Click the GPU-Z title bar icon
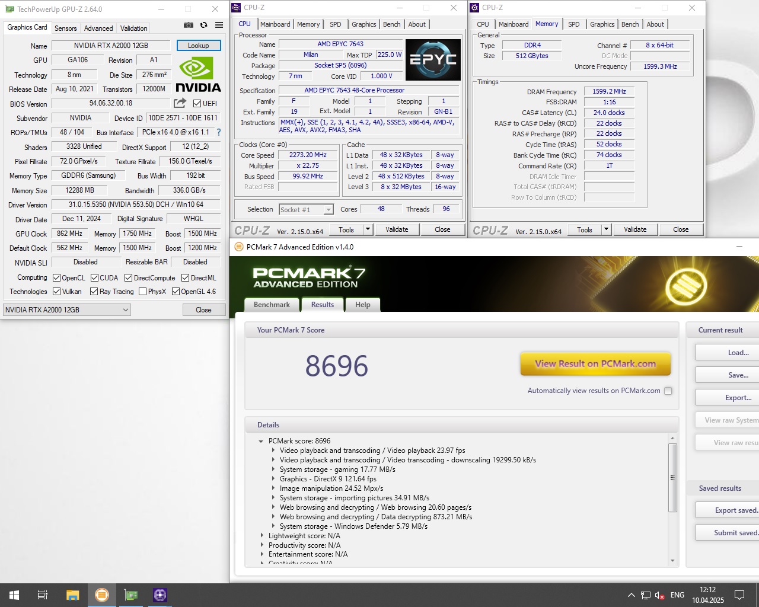Viewport: 759px width, 607px height. click(x=9, y=9)
